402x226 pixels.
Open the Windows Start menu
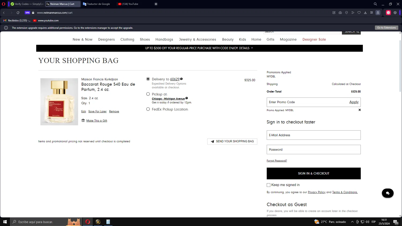[x=5, y=222]
